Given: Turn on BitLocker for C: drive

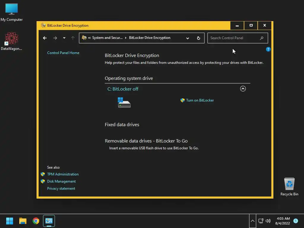Looking at the screenshot, I should point(200,100).
